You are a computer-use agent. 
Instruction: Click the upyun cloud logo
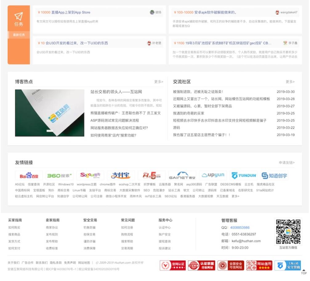pyautogui.click(x=213, y=175)
